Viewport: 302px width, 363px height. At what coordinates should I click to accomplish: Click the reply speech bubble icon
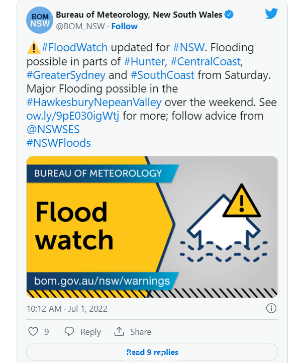(x=69, y=331)
